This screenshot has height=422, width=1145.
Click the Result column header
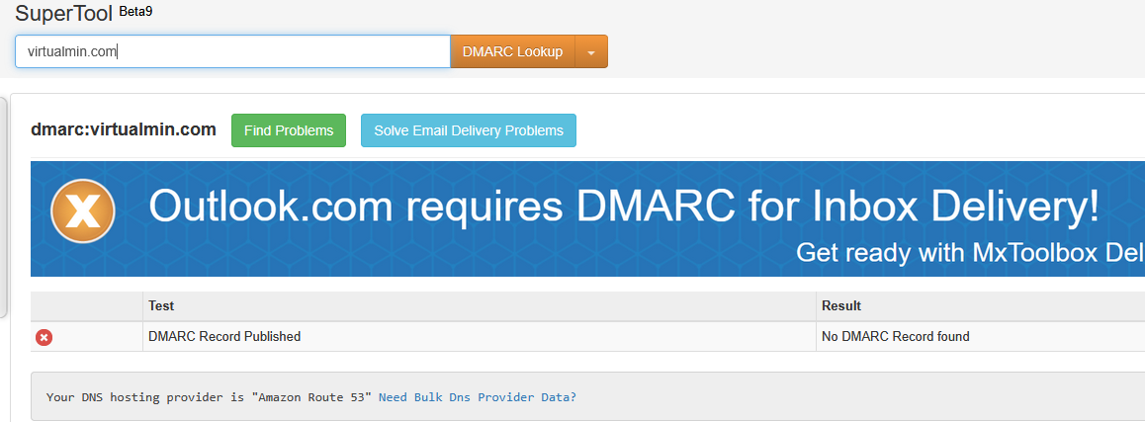(x=841, y=306)
